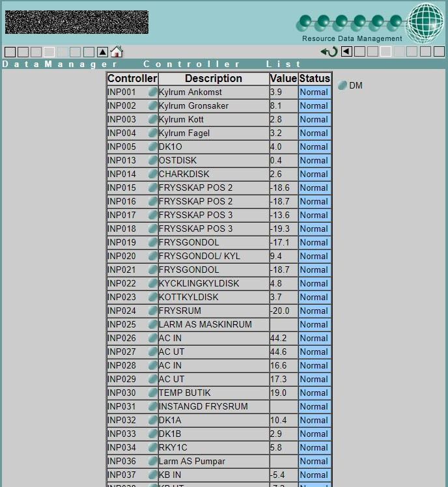The image size is (448, 487).
Task: Select the KYCKLINGKYLDISK controller icon
Action: 153,284
